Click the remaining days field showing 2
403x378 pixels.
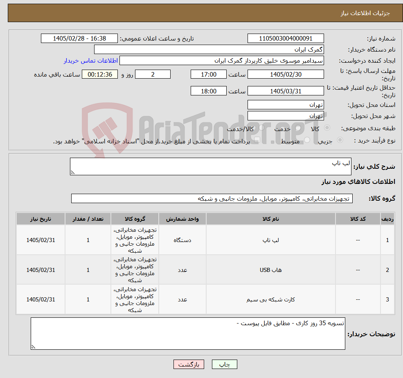(x=153, y=75)
